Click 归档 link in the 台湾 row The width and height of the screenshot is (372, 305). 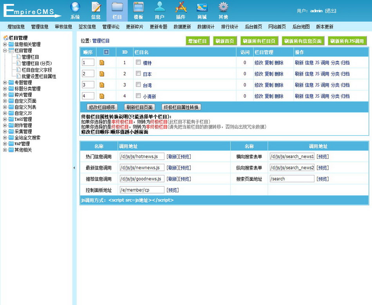pos(345,85)
